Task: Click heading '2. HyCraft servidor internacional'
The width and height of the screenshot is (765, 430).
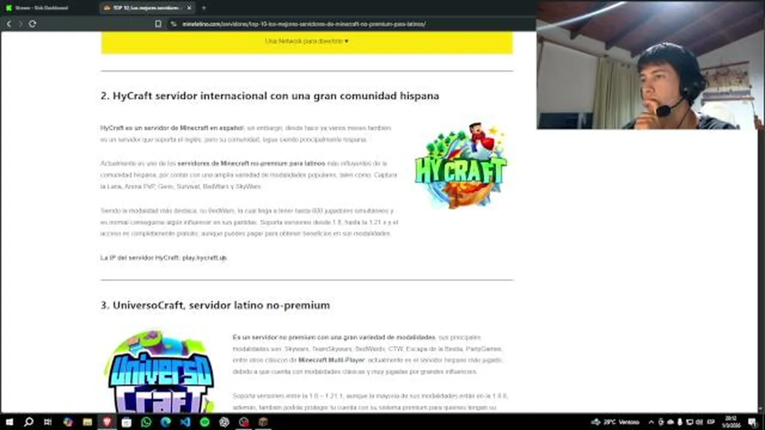Action: (x=270, y=96)
